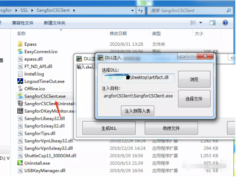This screenshot has width=236, height=183.
Task: Click the Epass type 文件夹 cell
Action: (x=158, y=44)
